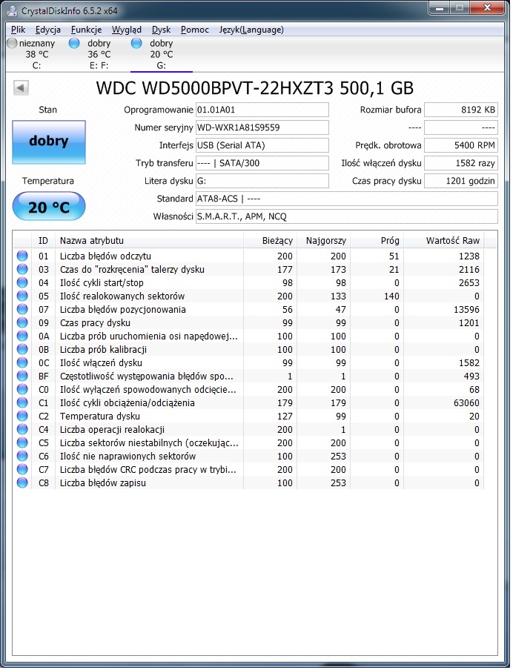Click the Oprogramowanie firmware field
The image size is (513, 670).
pos(262,110)
